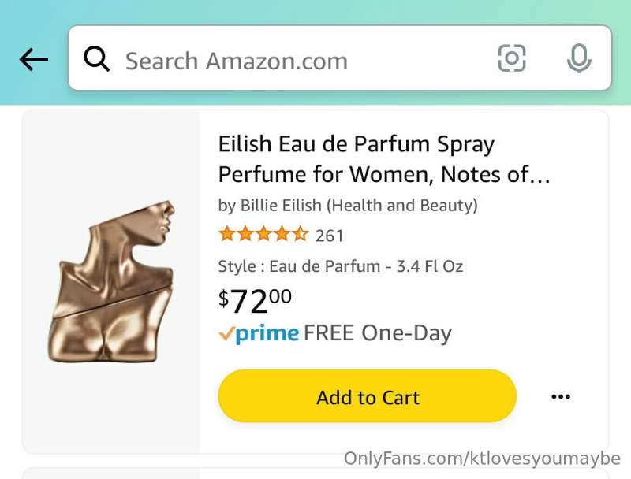
Task: Click the by Billie Eilish brand line
Action: pos(348,206)
